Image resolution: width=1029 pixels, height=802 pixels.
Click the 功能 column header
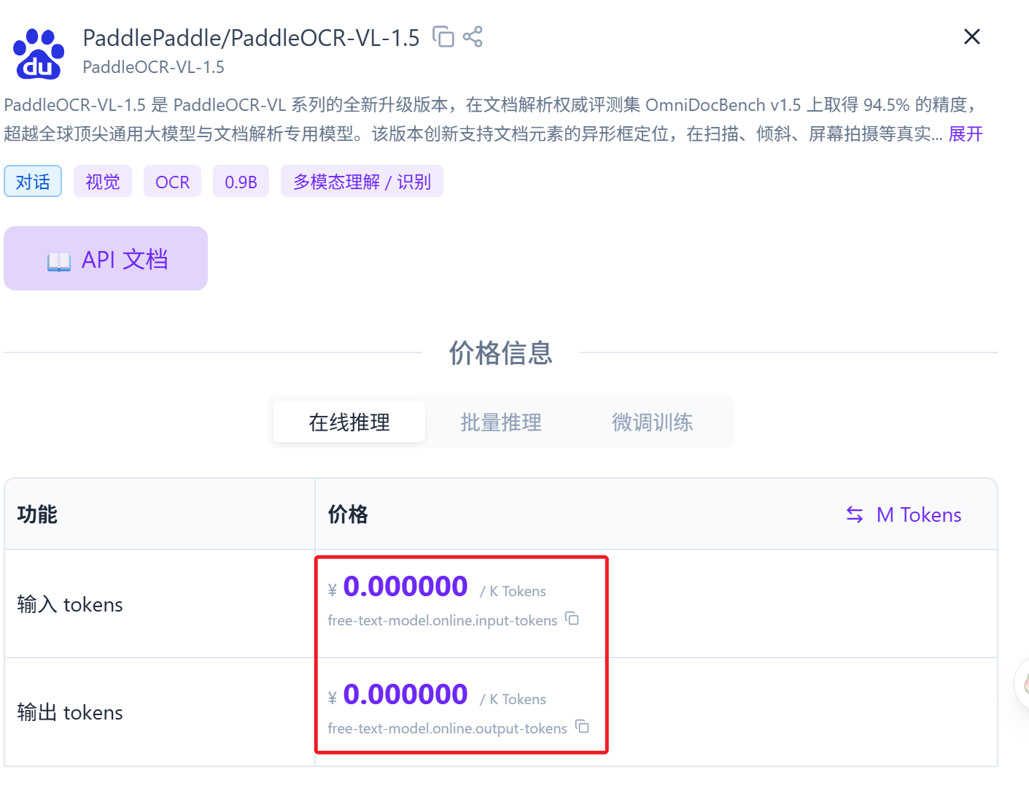click(37, 514)
